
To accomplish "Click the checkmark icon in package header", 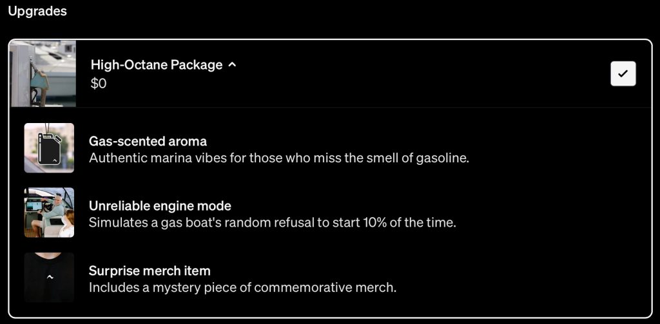I will tap(623, 74).
